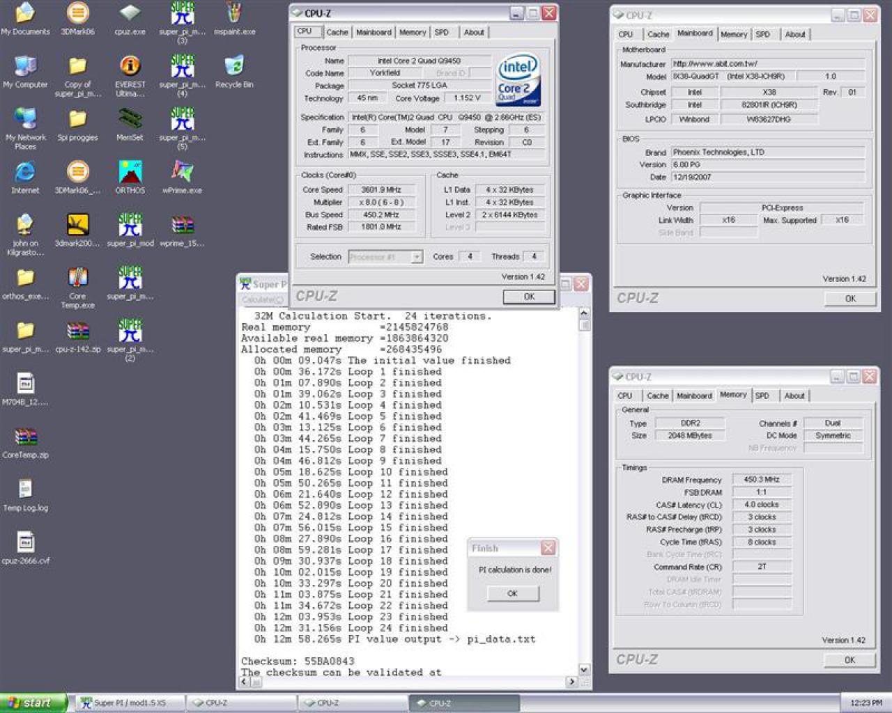The width and height of the screenshot is (892, 713).
Task: Select the Temp Log.log file icon
Action: point(25,495)
